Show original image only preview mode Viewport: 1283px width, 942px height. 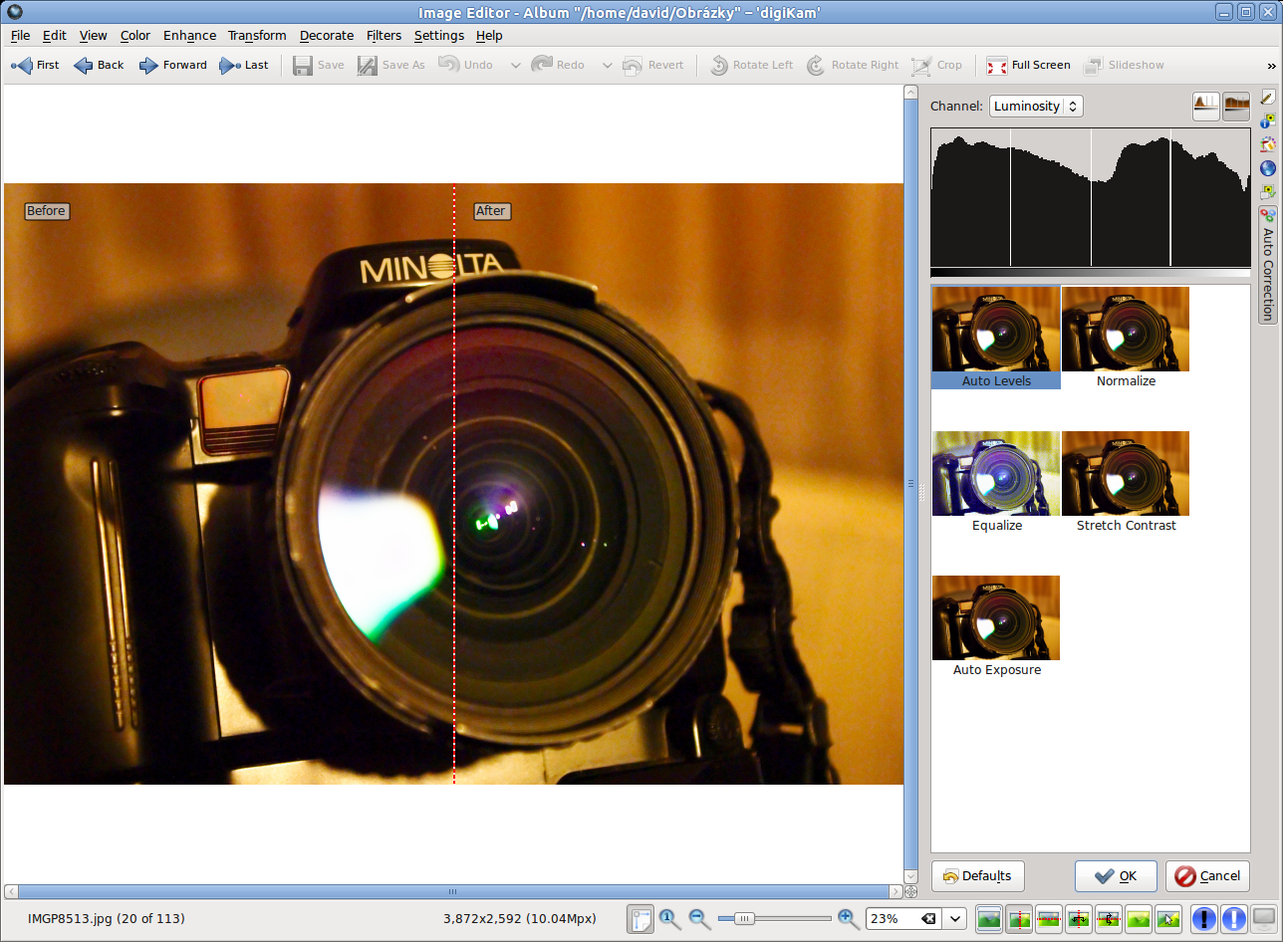[x=989, y=918]
